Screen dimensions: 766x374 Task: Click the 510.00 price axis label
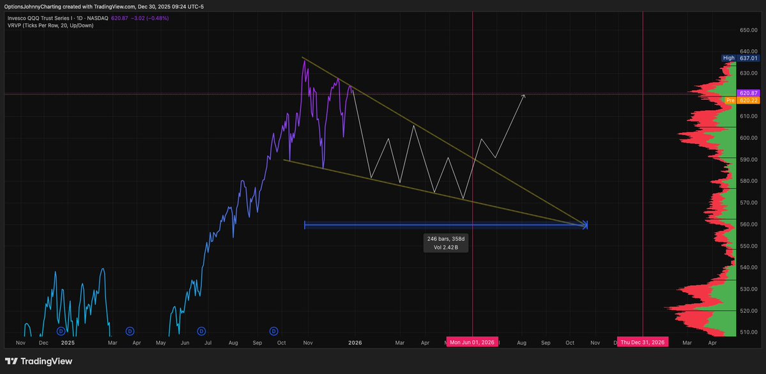point(747,332)
